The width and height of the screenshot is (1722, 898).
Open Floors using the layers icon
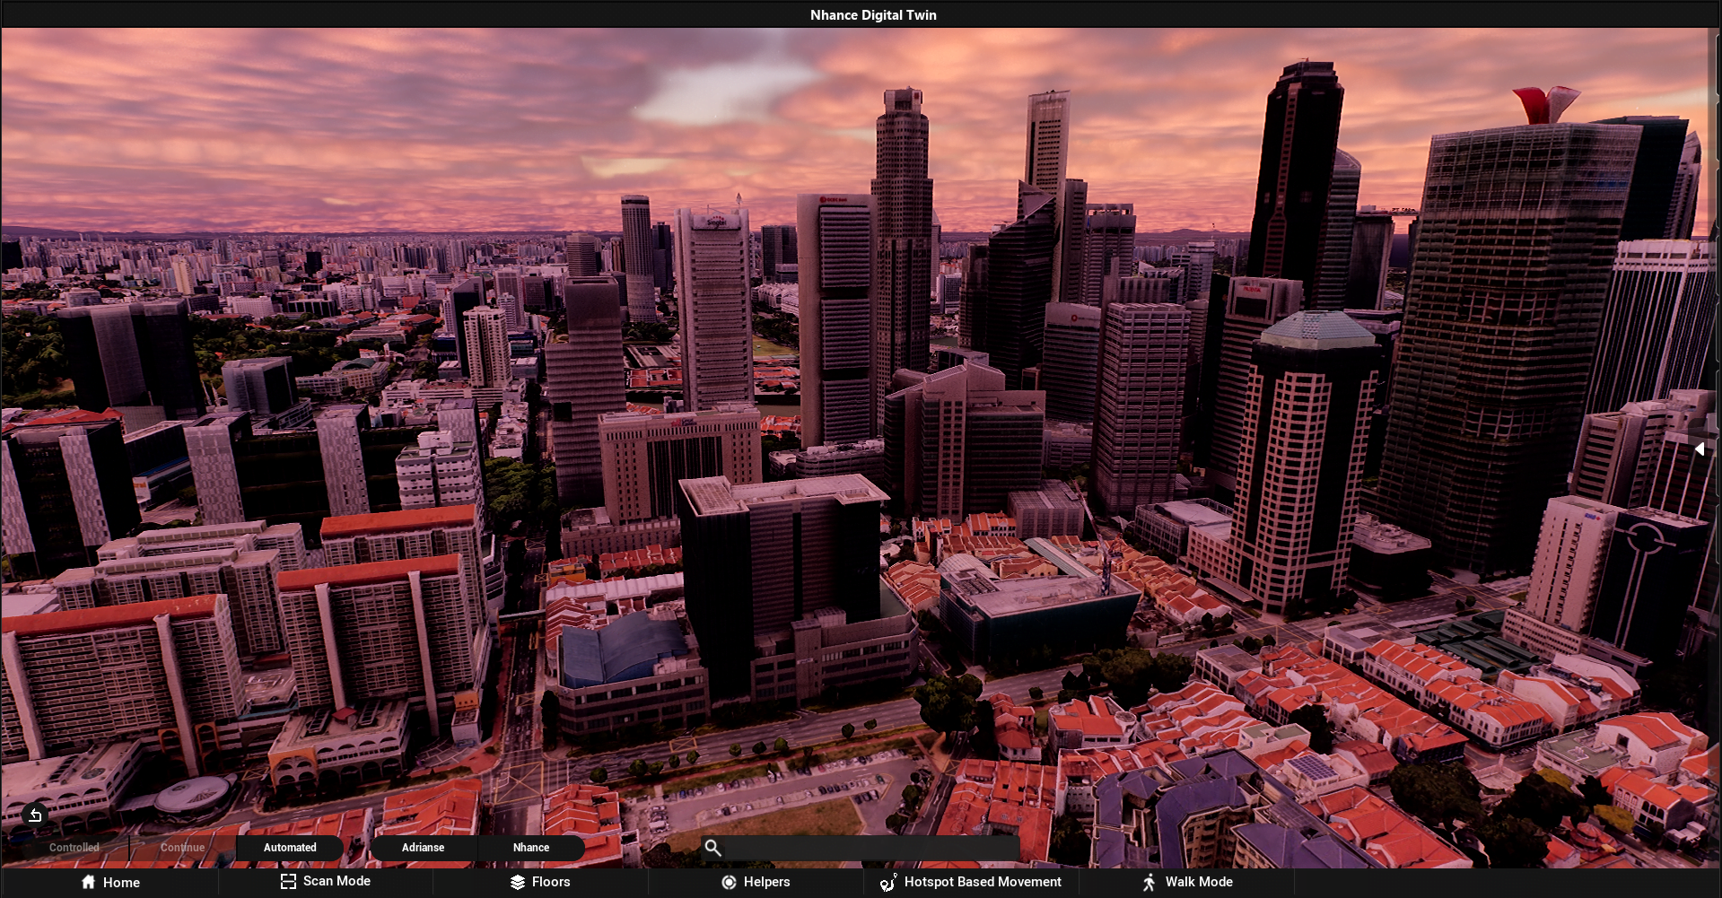(x=518, y=882)
